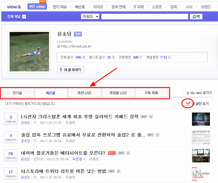Click EDIT on the LG전자 크리스탈폰 post
The width and height of the screenshot is (218, 183).
[144, 117]
